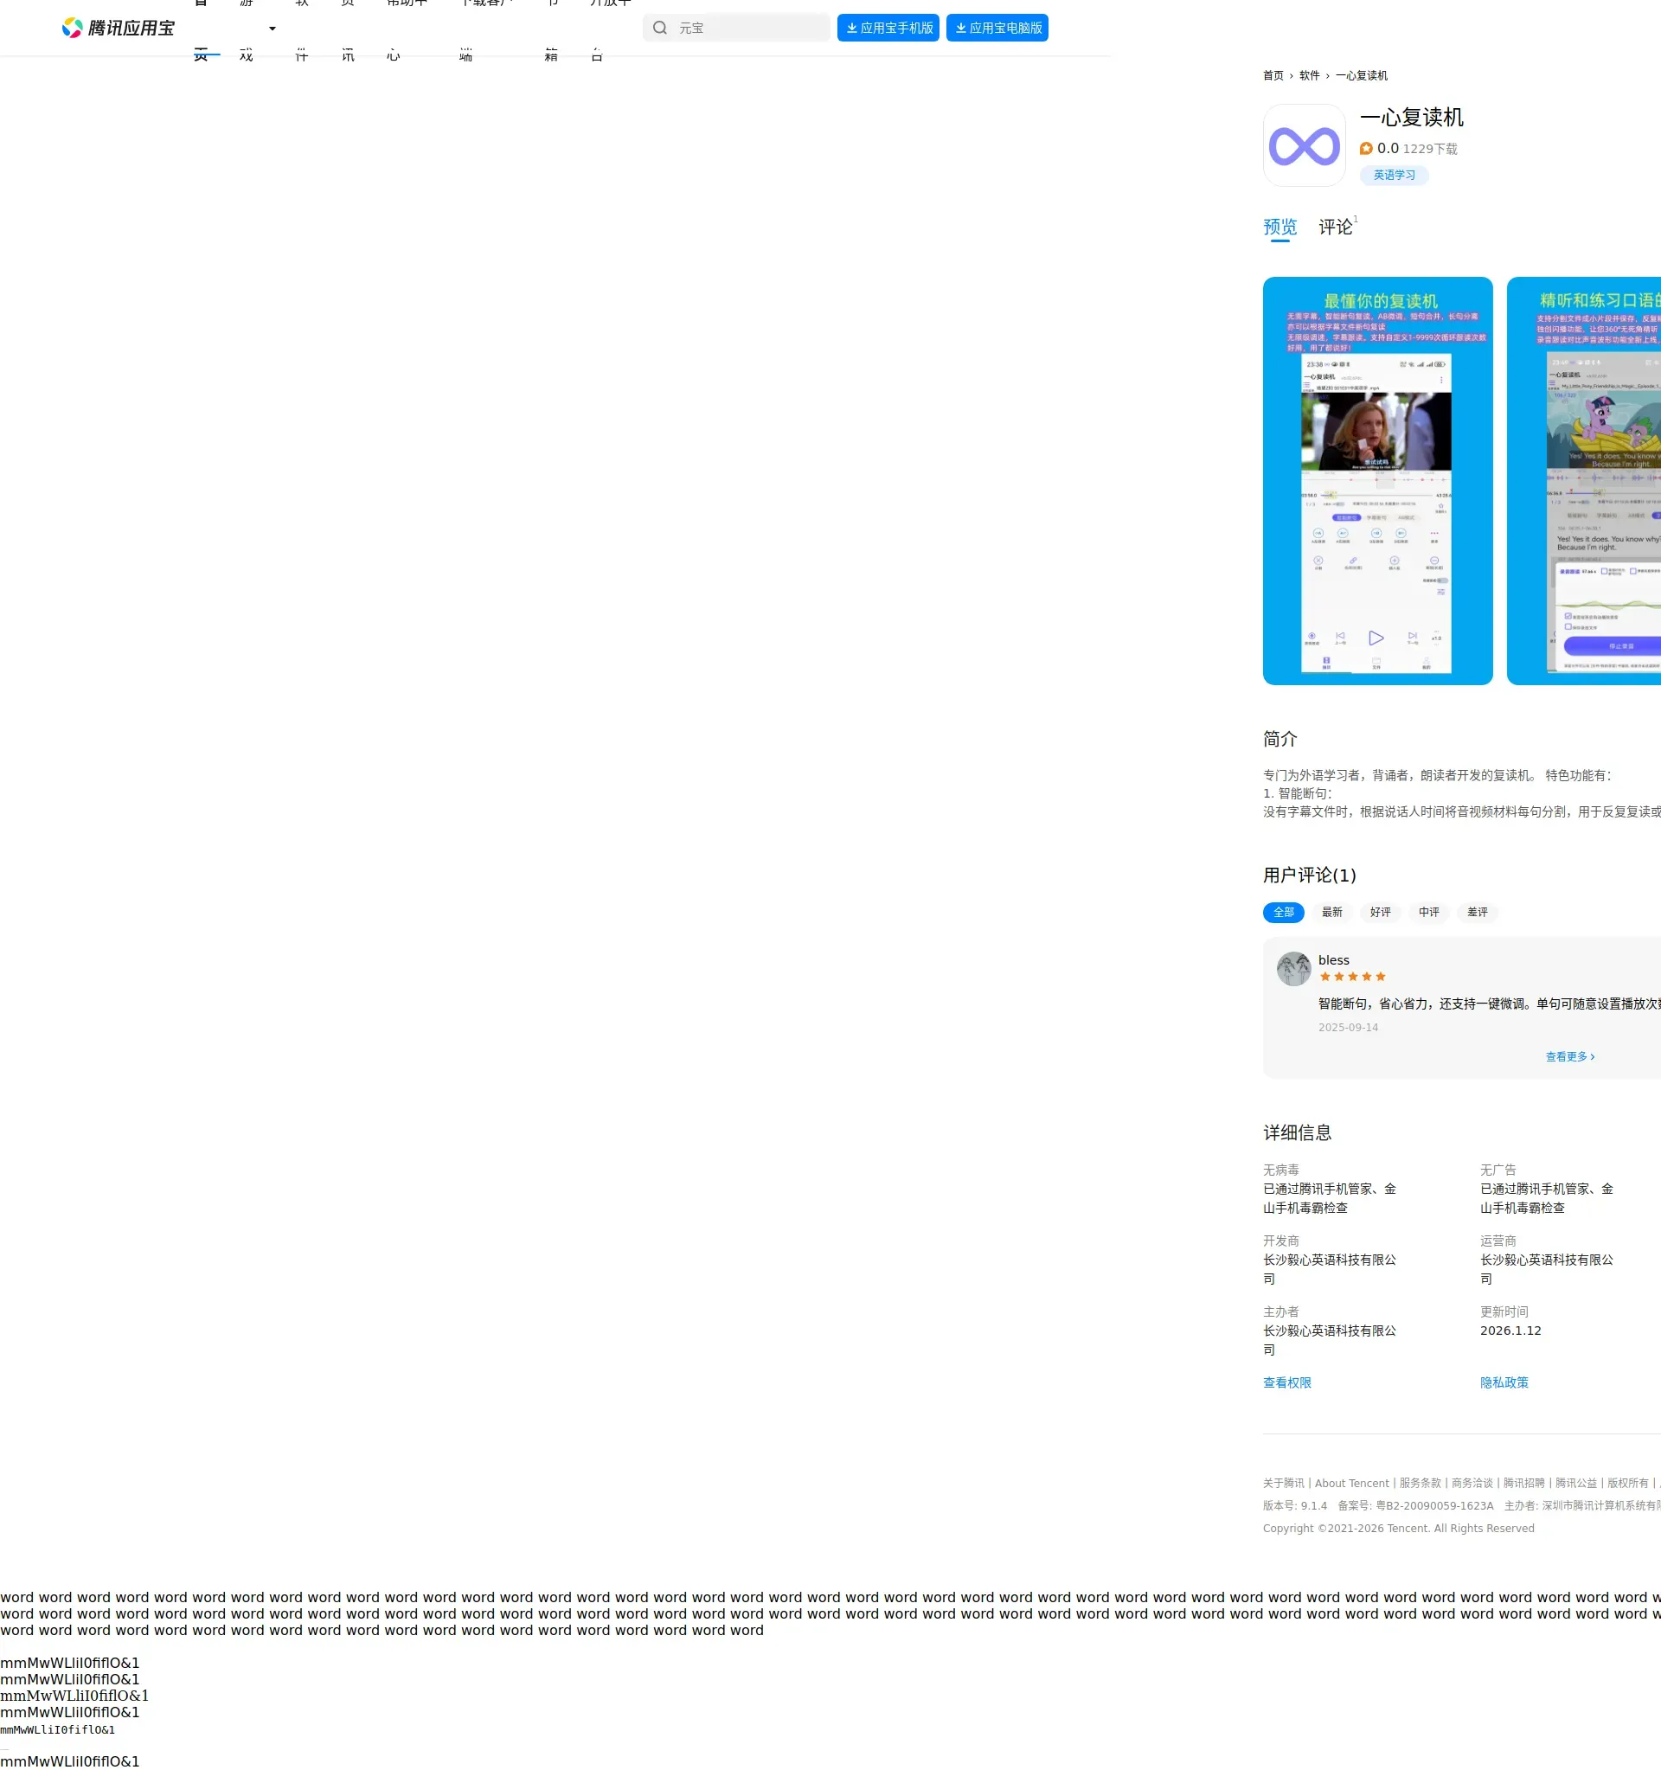
Task: Expand the navigation dropdown arrow beside logo
Action: point(273,29)
